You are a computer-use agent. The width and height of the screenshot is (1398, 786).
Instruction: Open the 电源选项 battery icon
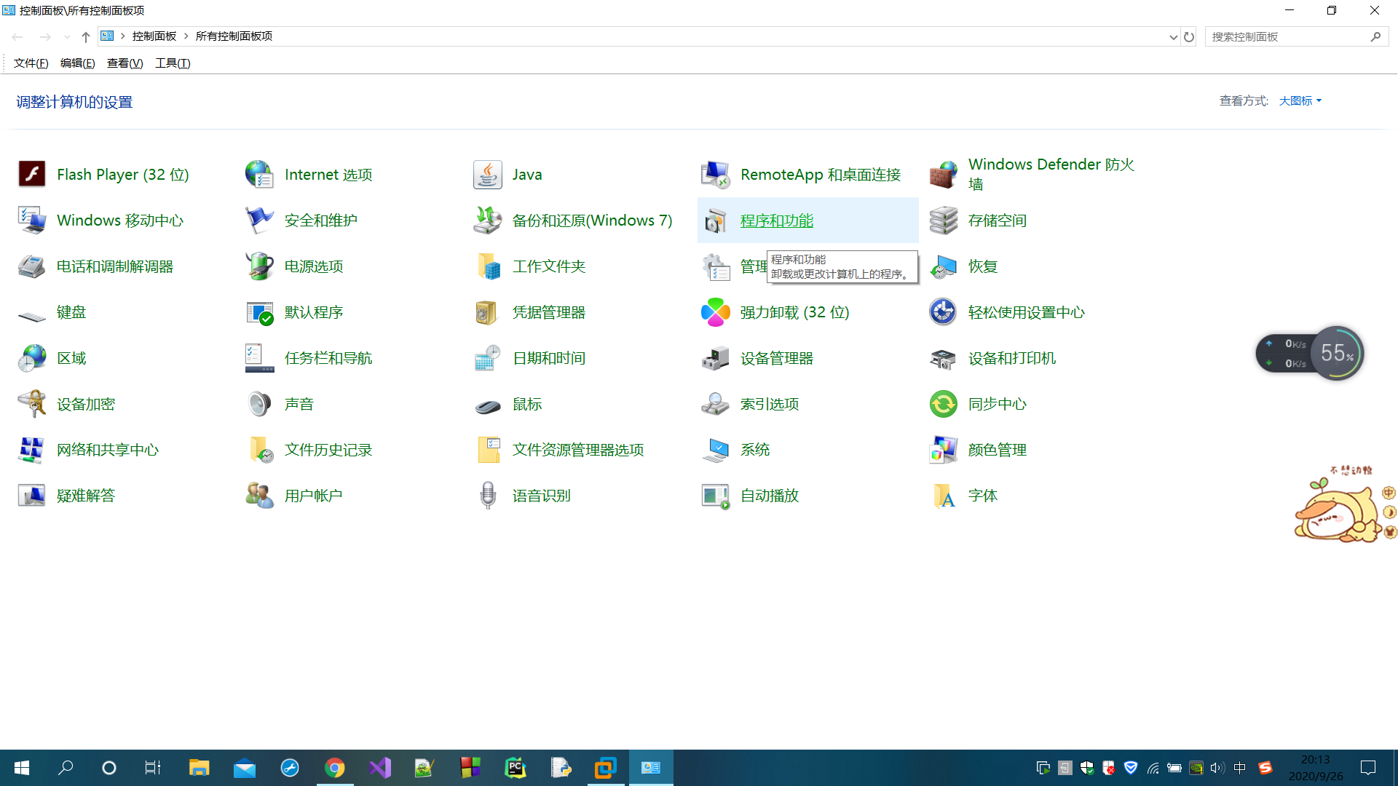(x=259, y=266)
